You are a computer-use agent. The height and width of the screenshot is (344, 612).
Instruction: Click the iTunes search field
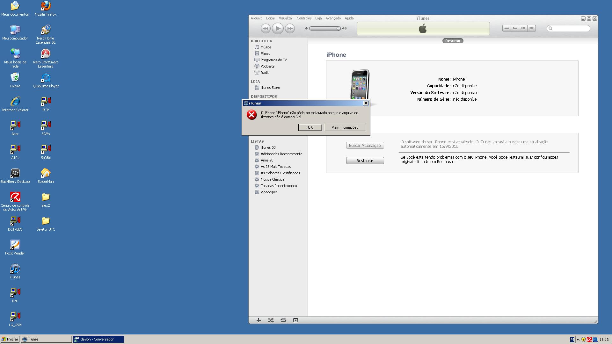coord(568,28)
